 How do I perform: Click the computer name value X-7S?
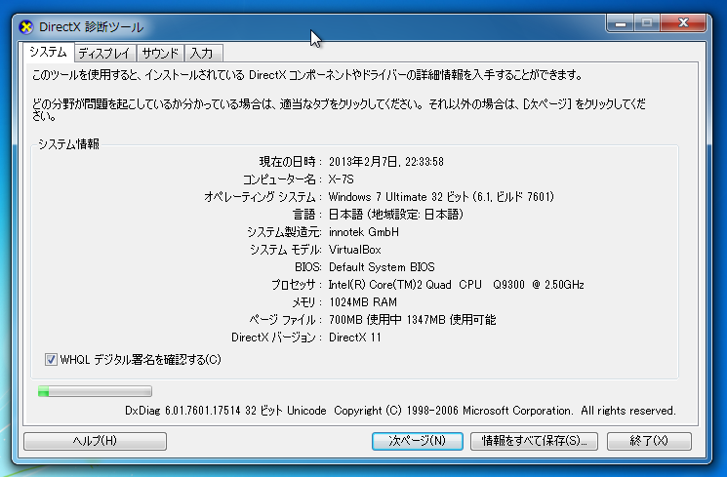342,179
